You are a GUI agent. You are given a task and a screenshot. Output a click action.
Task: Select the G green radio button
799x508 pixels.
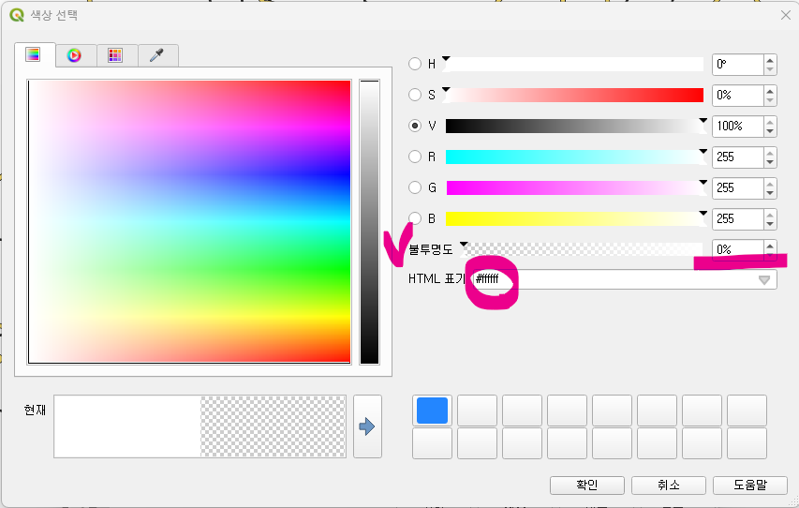point(415,187)
